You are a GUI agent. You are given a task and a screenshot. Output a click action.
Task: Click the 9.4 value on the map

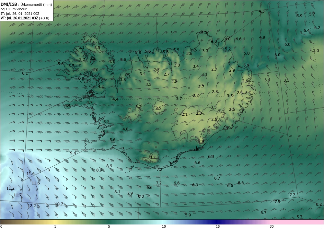(x=73, y=153)
